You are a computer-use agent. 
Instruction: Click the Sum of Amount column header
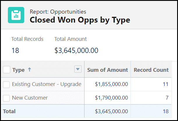107,70
